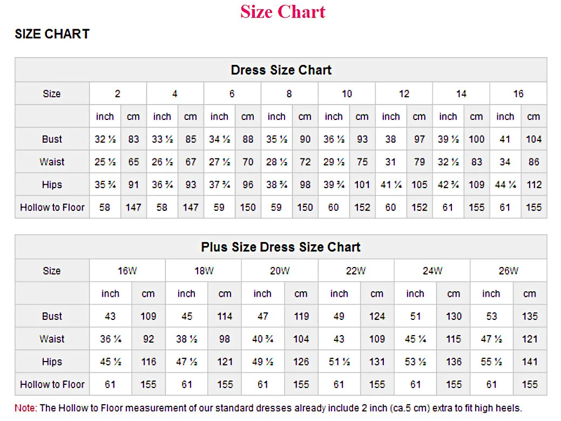Select the 20W plus size header
The height and width of the screenshot is (421, 561).
(x=280, y=271)
